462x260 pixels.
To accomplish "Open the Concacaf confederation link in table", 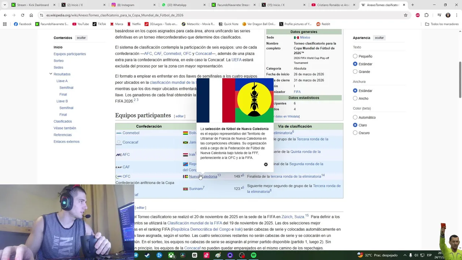I will pos(130,142).
